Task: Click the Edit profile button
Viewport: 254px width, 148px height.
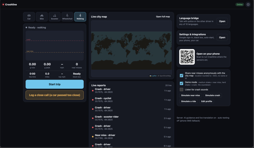Action: point(206,101)
